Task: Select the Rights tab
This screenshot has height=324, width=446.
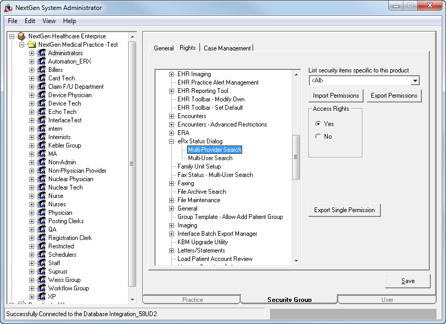Action: (x=188, y=47)
